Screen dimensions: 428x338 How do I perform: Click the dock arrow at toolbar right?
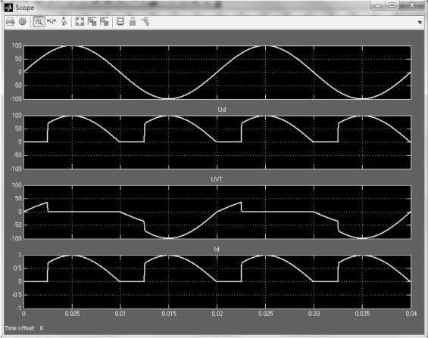tap(420, 22)
